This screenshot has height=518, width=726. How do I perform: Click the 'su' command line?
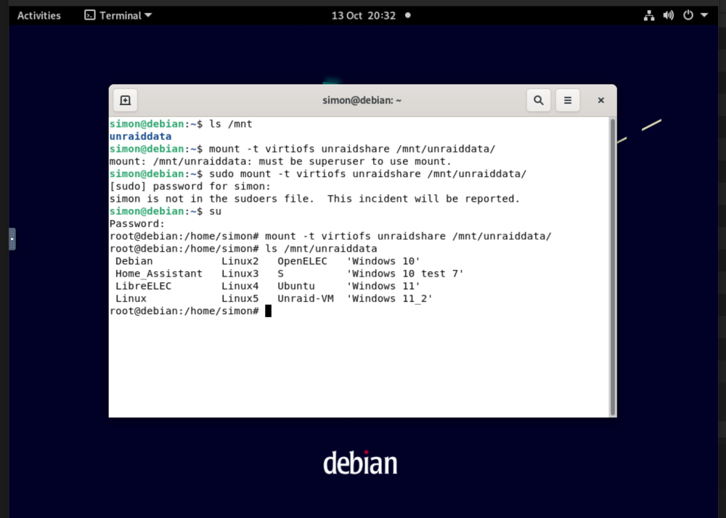pyautogui.click(x=166, y=211)
